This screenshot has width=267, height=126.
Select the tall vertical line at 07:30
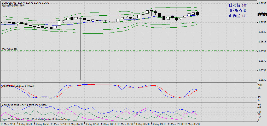(x=80, y=48)
